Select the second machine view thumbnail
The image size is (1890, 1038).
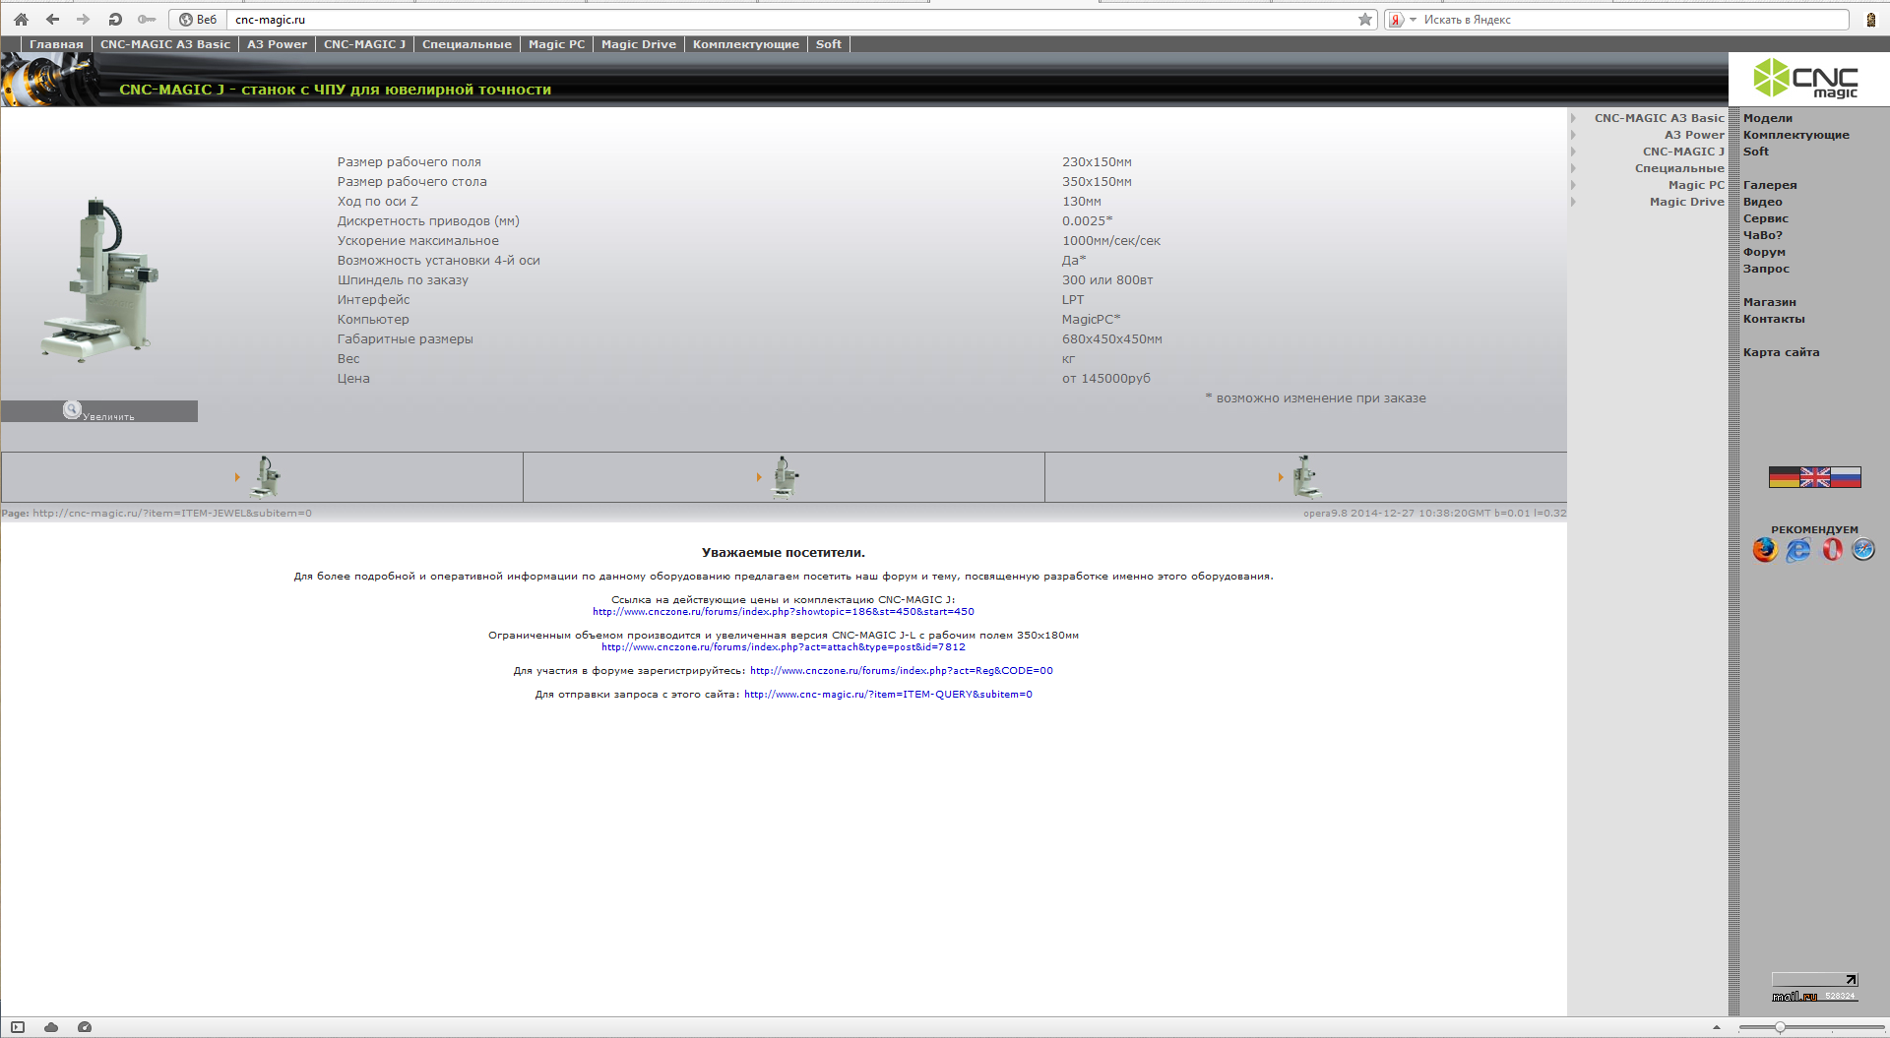coord(784,477)
